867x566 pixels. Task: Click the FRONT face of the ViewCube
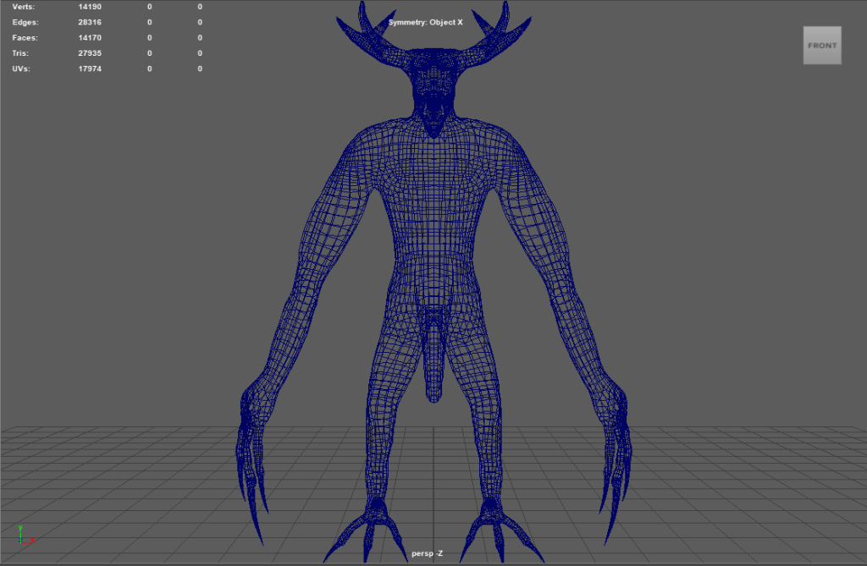[822, 46]
